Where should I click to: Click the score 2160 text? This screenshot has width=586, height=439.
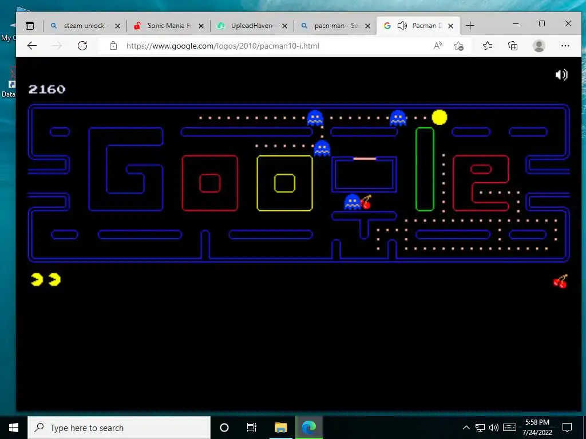click(x=47, y=89)
